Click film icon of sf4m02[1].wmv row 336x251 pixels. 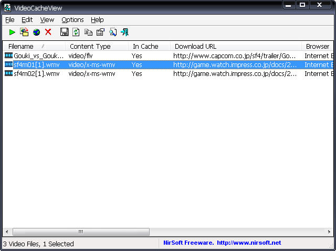point(8,73)
